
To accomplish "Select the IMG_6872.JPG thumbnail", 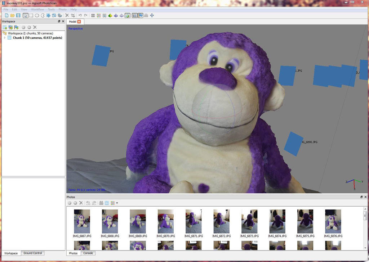I will coord(221,221).
